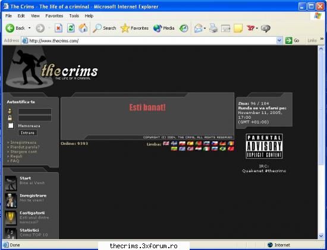The height and width of the screenshot is (250, 327).
Task: Click the Go button
Action: [292, 40]
